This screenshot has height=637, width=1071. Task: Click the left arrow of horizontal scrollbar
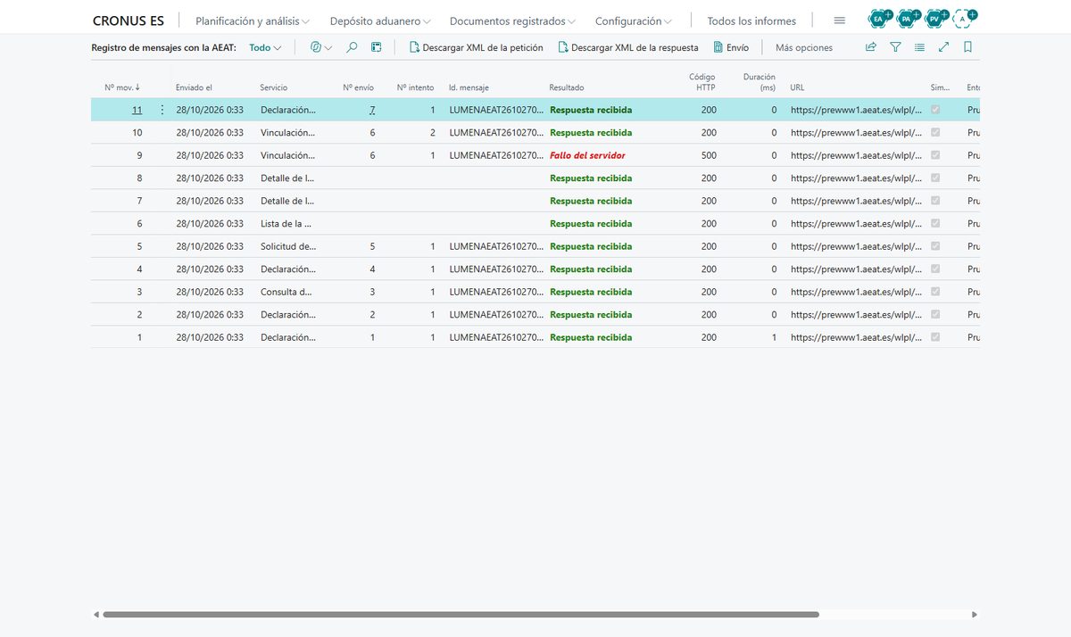click(95, 615)
